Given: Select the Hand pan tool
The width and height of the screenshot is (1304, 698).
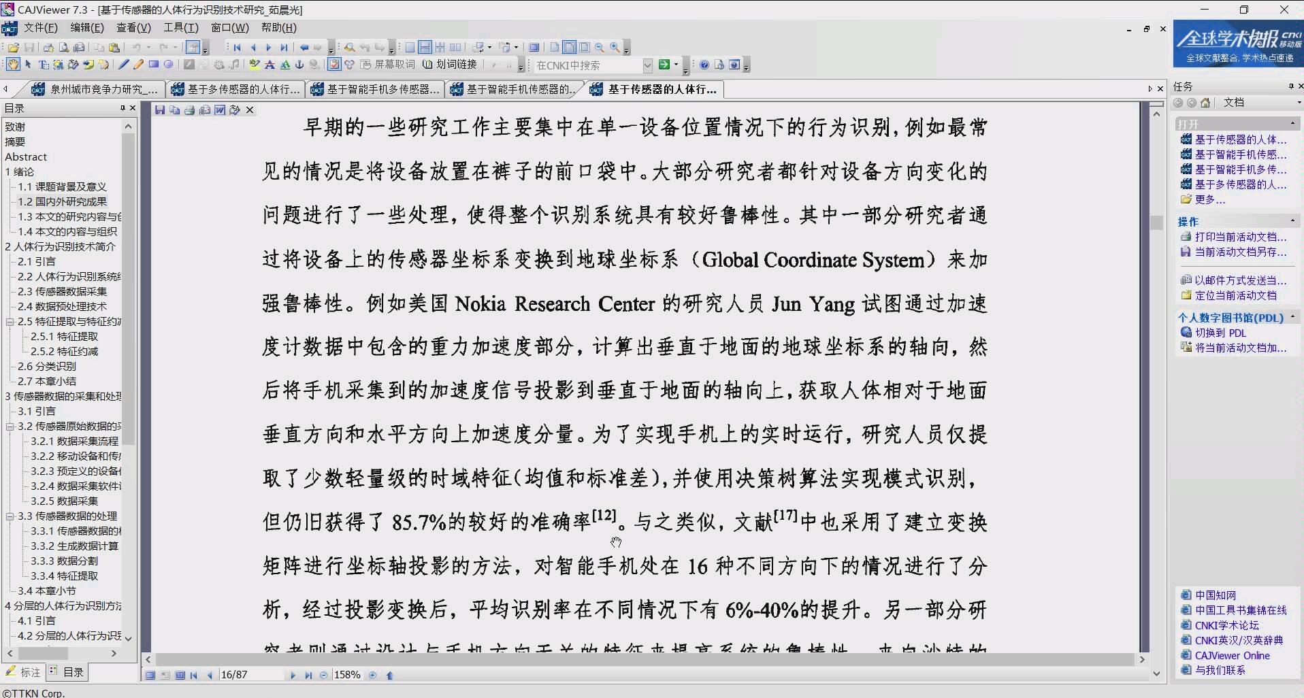Looking at the screenshot, I should [12, 65].
